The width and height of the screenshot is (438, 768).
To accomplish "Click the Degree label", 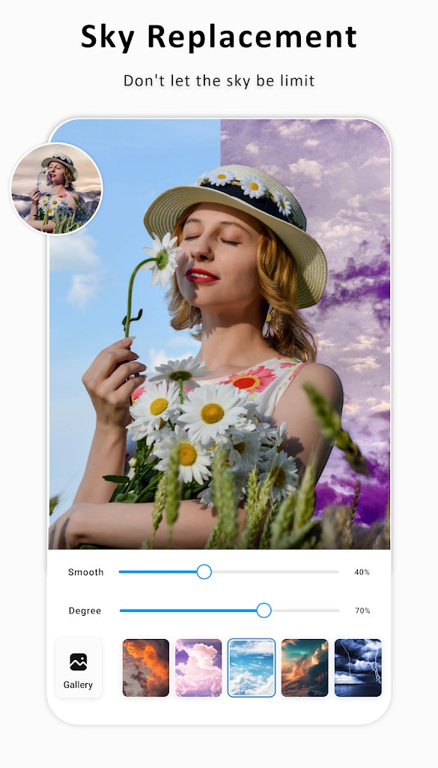I will [85, 610].
